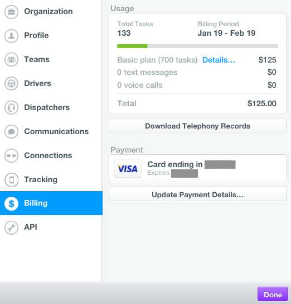291x304 pixels.
Task: Click the VISA card logo
Action: 128,168
